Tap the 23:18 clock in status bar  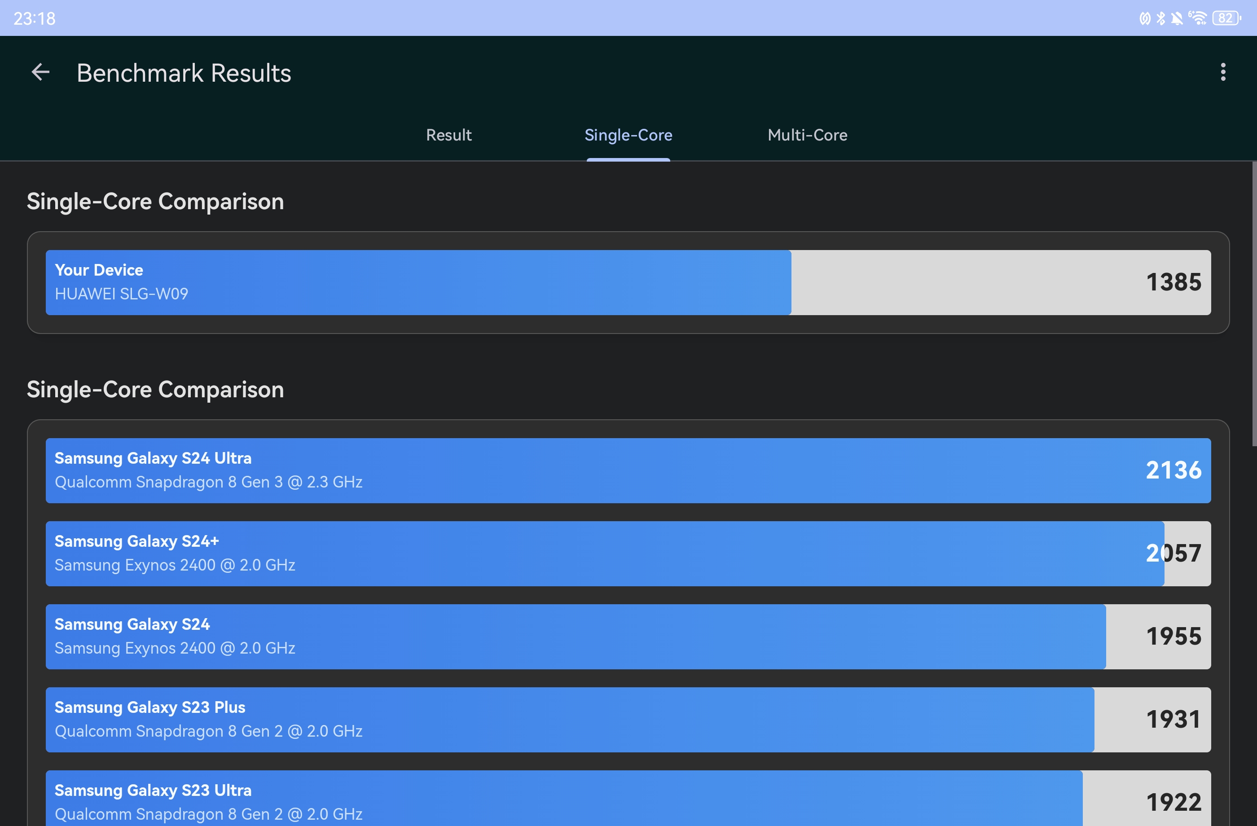[x=34, y=18]
